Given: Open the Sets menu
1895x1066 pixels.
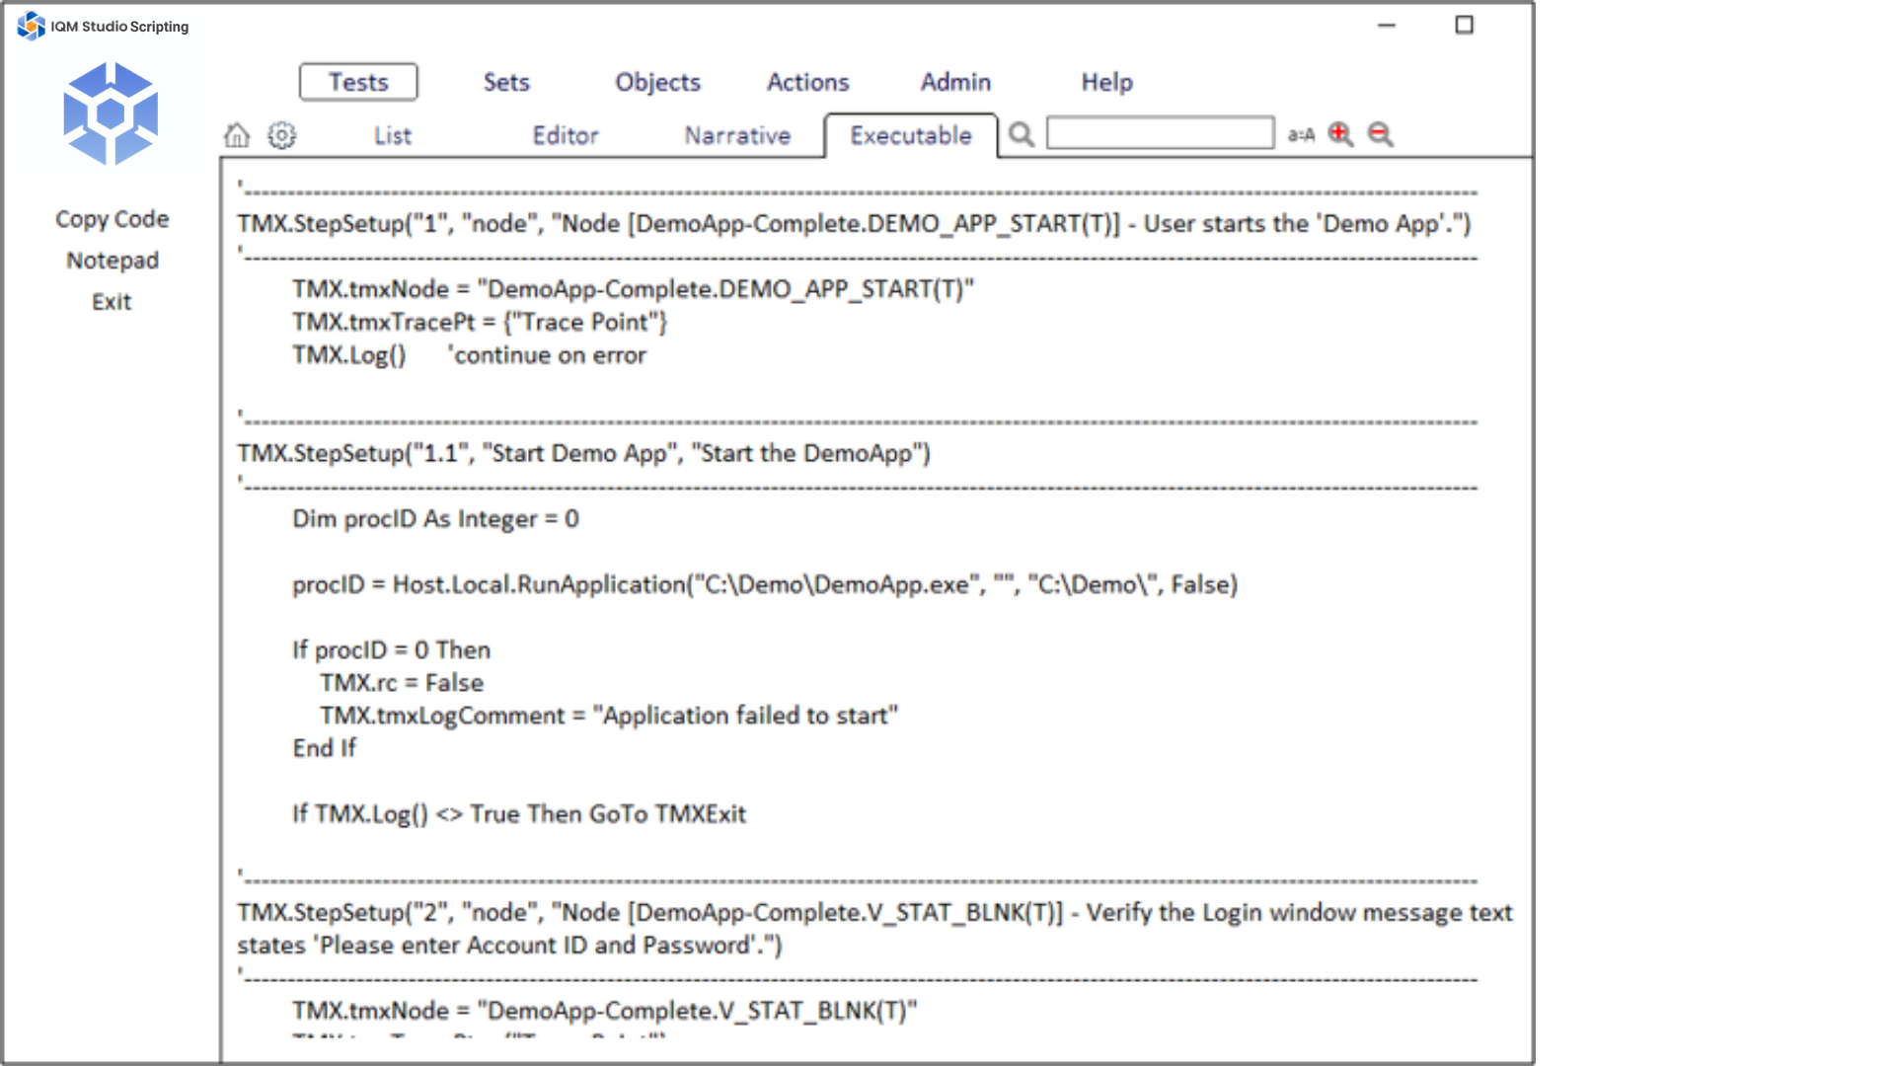Looking at the screenshot, I should pos(506,82).
